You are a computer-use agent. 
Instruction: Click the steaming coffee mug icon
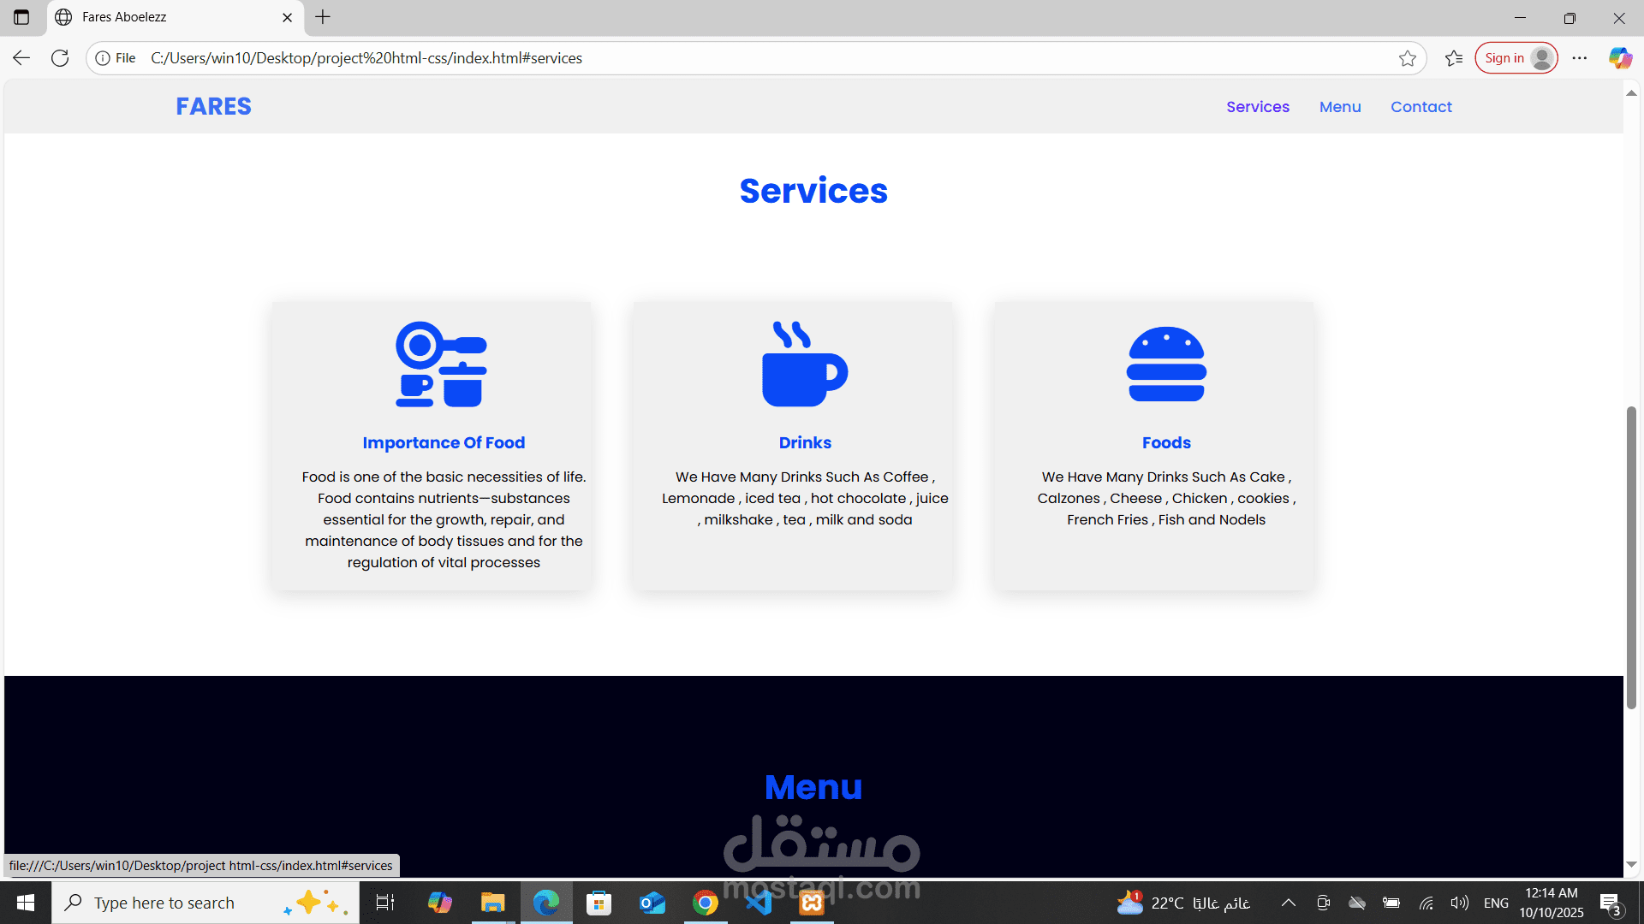click(x=804, y=364)
